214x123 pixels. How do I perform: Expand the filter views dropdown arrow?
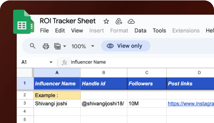pos(65,46)
